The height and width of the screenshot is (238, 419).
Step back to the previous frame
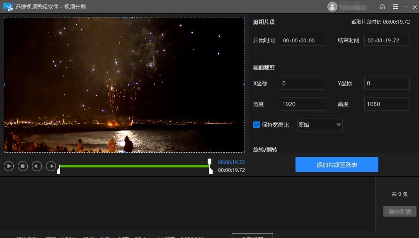[x=37, y=166]
